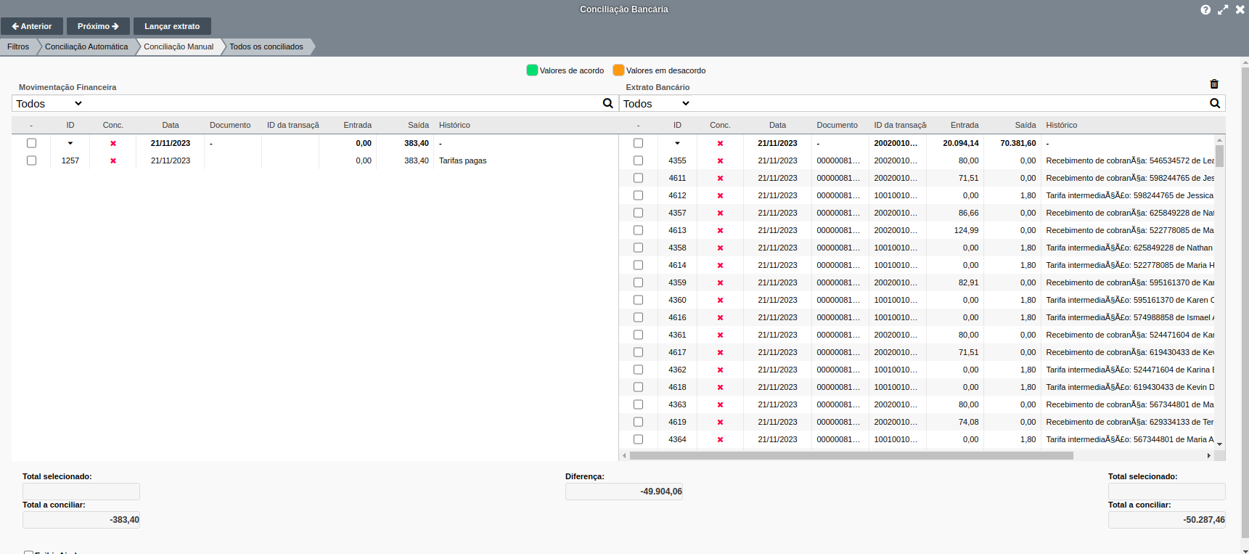Open Todos dropdown under Movimentação Financeira
Image resolution: width=1249 pixels, height=554 pixels.
click(x=49, y=103)
